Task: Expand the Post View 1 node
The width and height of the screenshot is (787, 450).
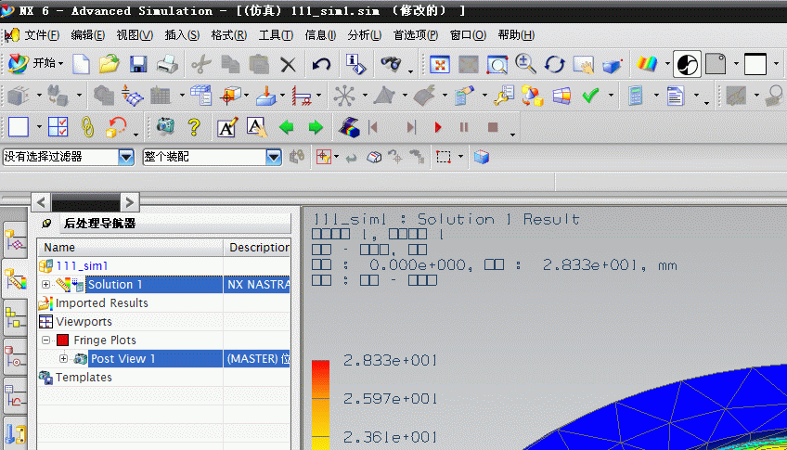Action: click(63, 359)
